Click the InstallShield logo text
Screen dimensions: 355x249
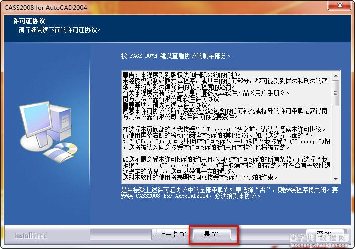tap(31, 235)
